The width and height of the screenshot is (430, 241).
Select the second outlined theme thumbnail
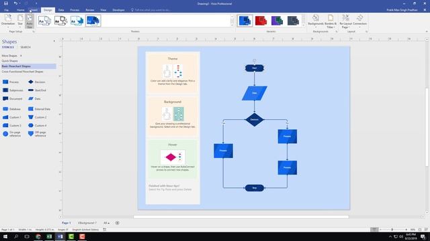pos(60,21)
